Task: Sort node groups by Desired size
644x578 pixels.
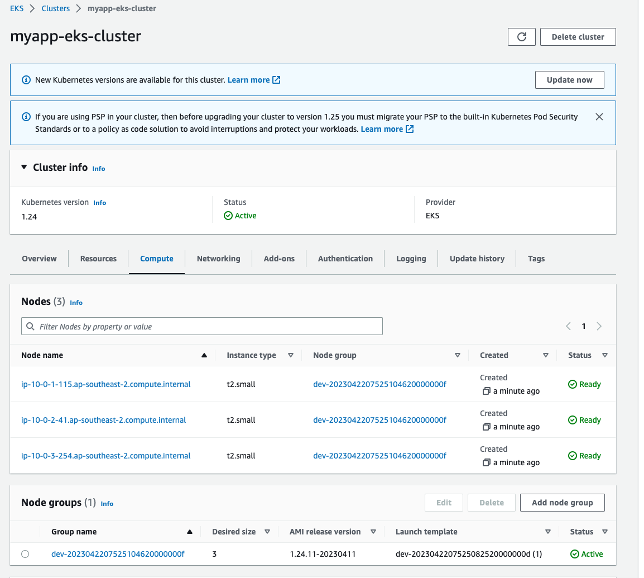Action: click(x=267, y=532)
